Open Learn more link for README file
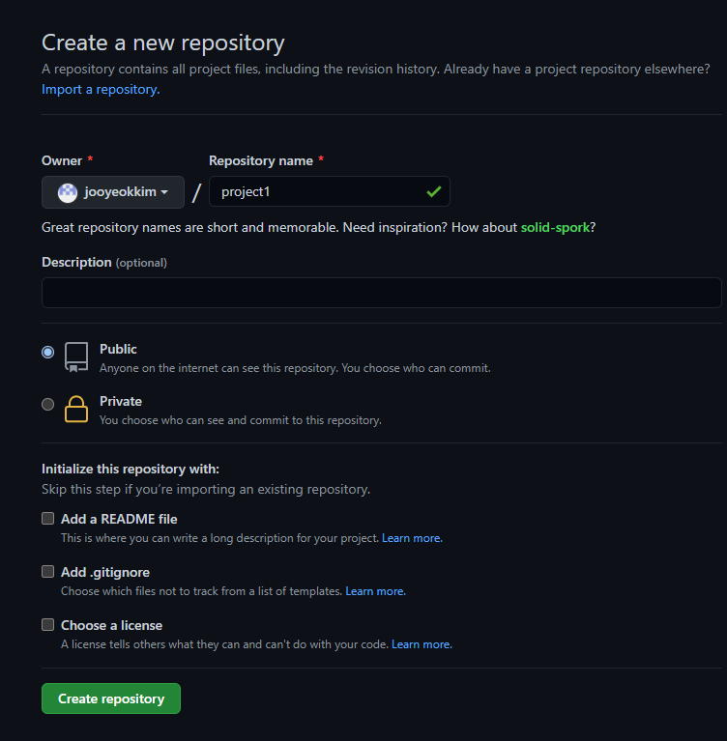 412,538
